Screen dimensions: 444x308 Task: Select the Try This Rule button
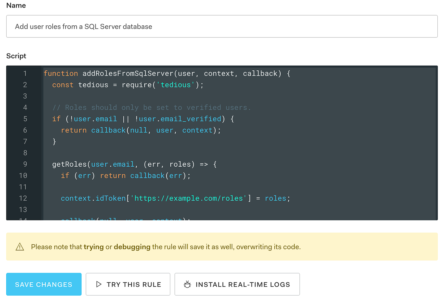[x=128, y=284]
